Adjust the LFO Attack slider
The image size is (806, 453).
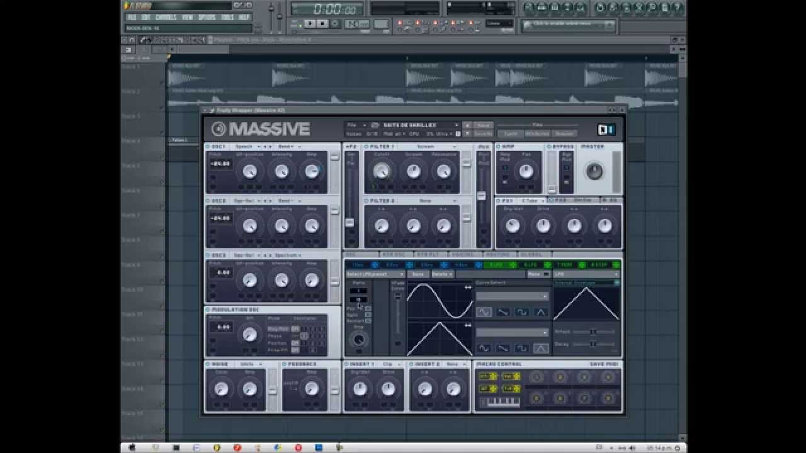coord(593,332)
